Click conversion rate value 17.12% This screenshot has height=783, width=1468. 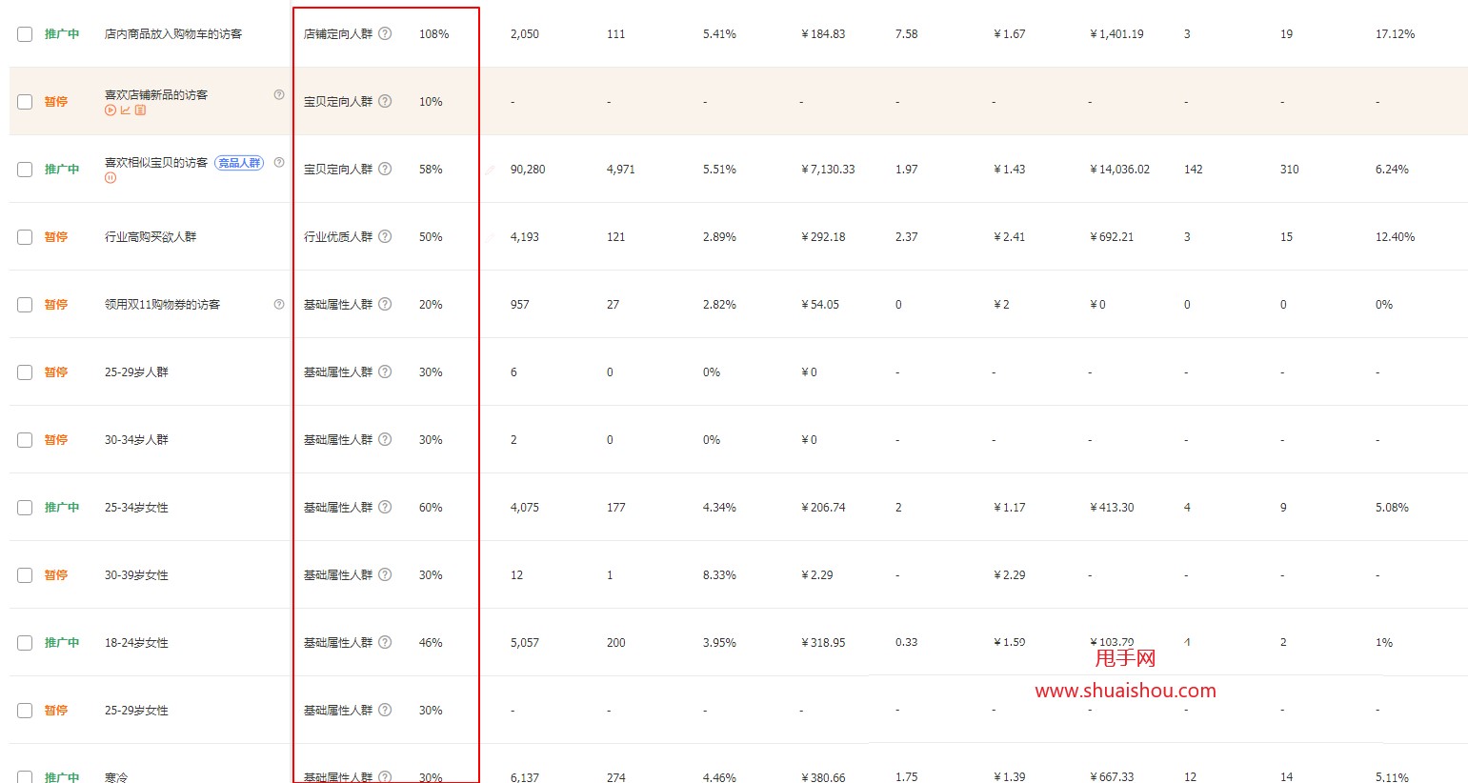[x=1395, y=34]
